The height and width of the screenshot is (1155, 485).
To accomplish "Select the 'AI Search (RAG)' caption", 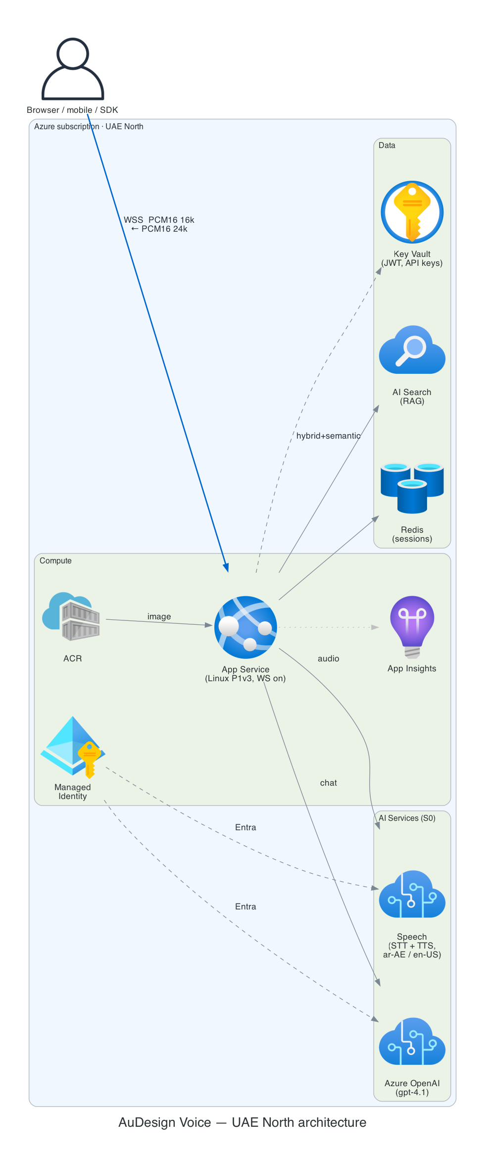I will (412, 397).
